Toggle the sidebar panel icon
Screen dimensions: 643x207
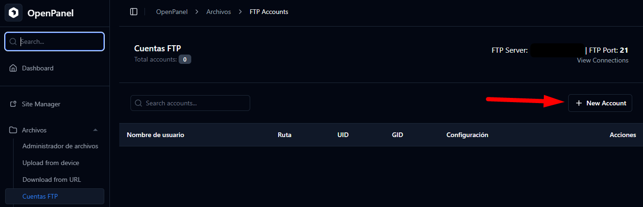click(x=134, y=12)
